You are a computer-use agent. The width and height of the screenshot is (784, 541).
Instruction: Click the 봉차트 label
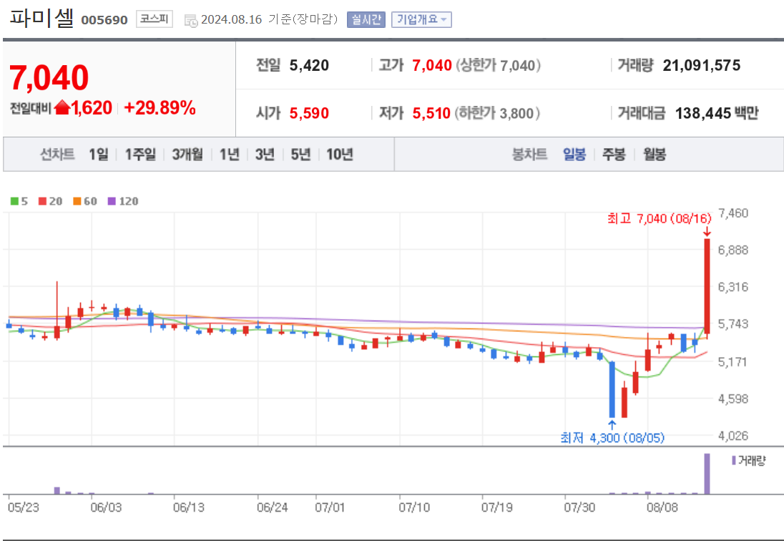529,155
